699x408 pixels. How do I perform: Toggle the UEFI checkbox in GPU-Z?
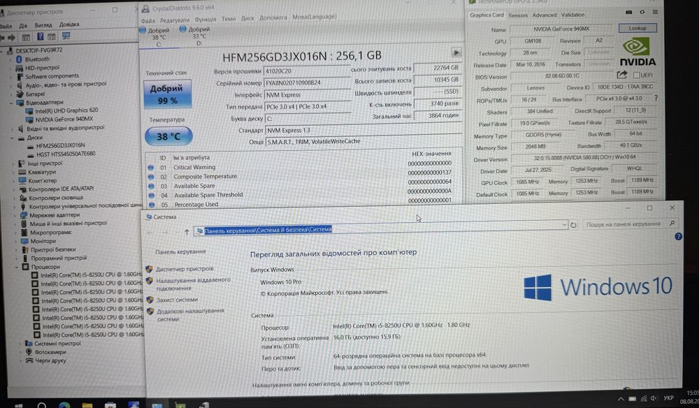pos(636,75)
